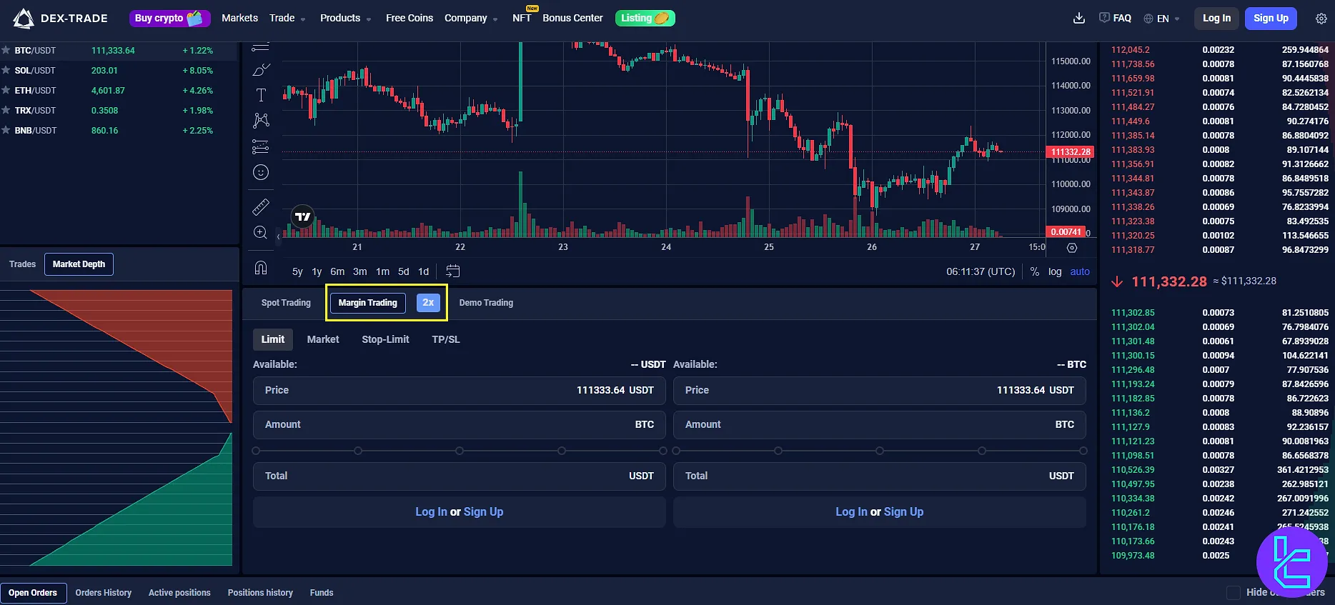Select the brush drawing tool
The image size is (1335, 605).
click(261, 70)
